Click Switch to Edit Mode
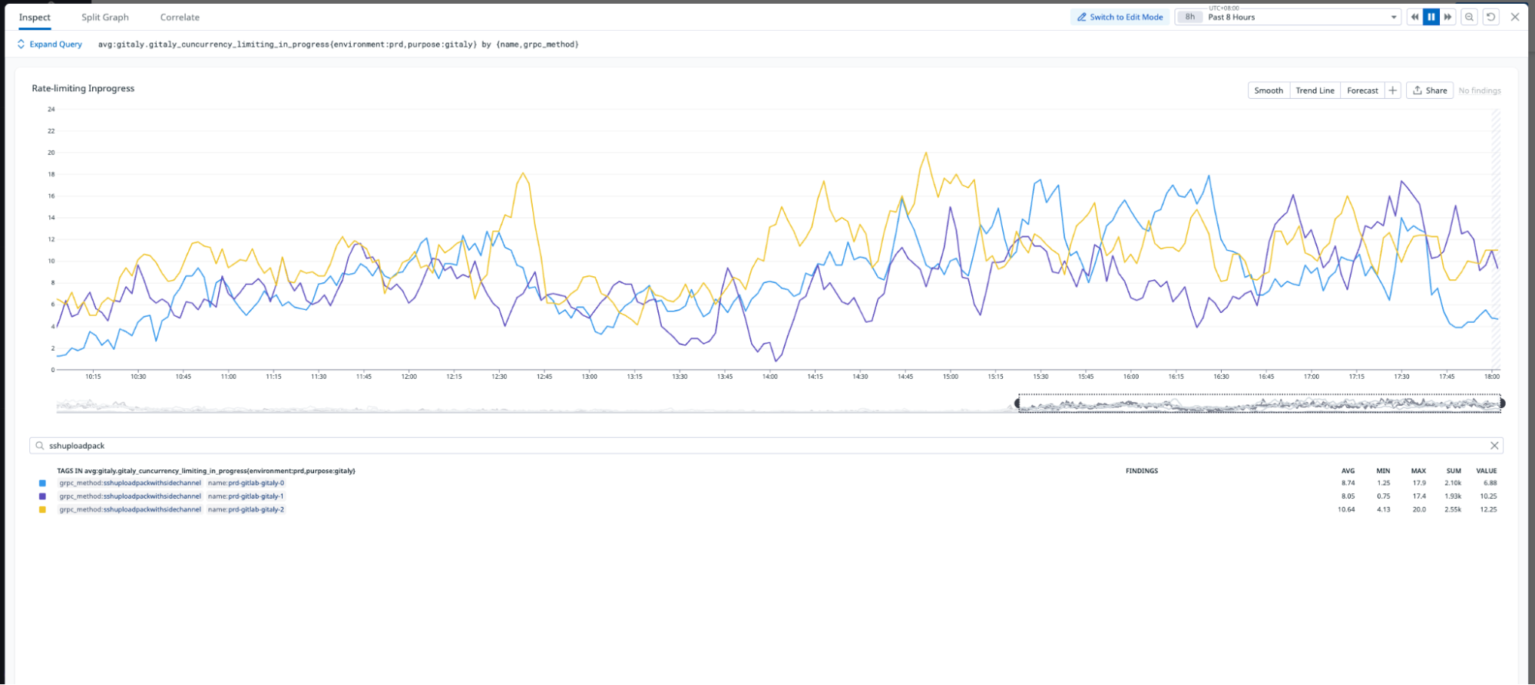This screenshot has width=1535, height=685. click(x=1120, y=17)
